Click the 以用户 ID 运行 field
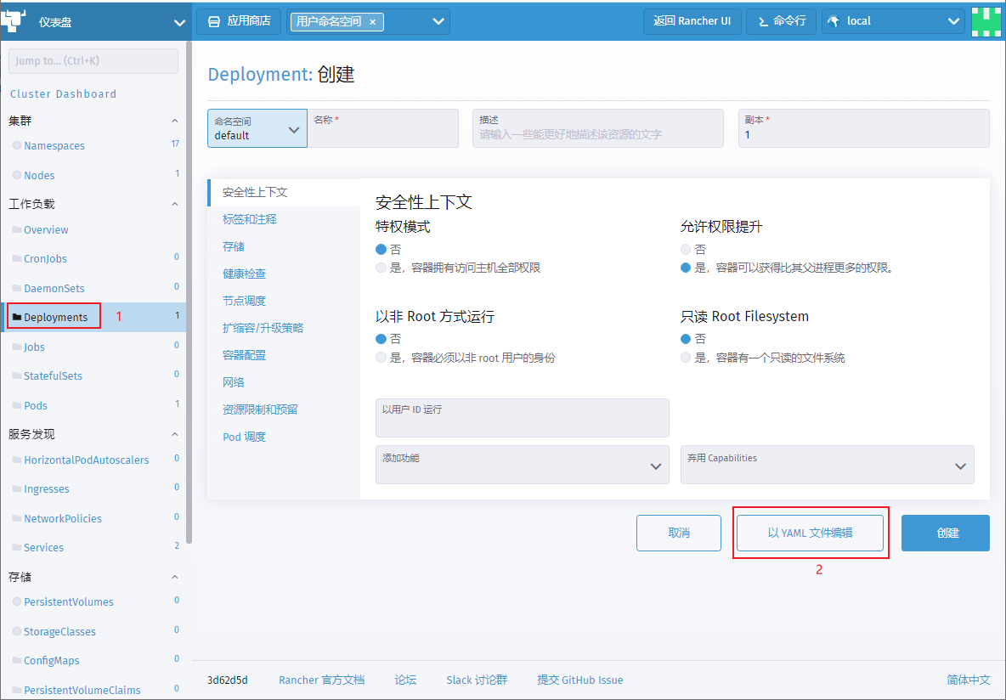 [x=523, y=418]
